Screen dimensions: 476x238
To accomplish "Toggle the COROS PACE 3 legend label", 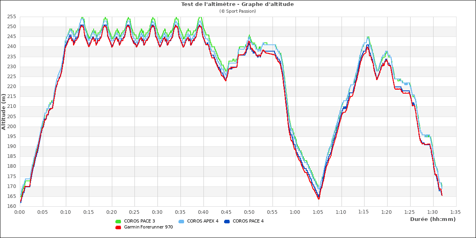I will click(139, 221).
